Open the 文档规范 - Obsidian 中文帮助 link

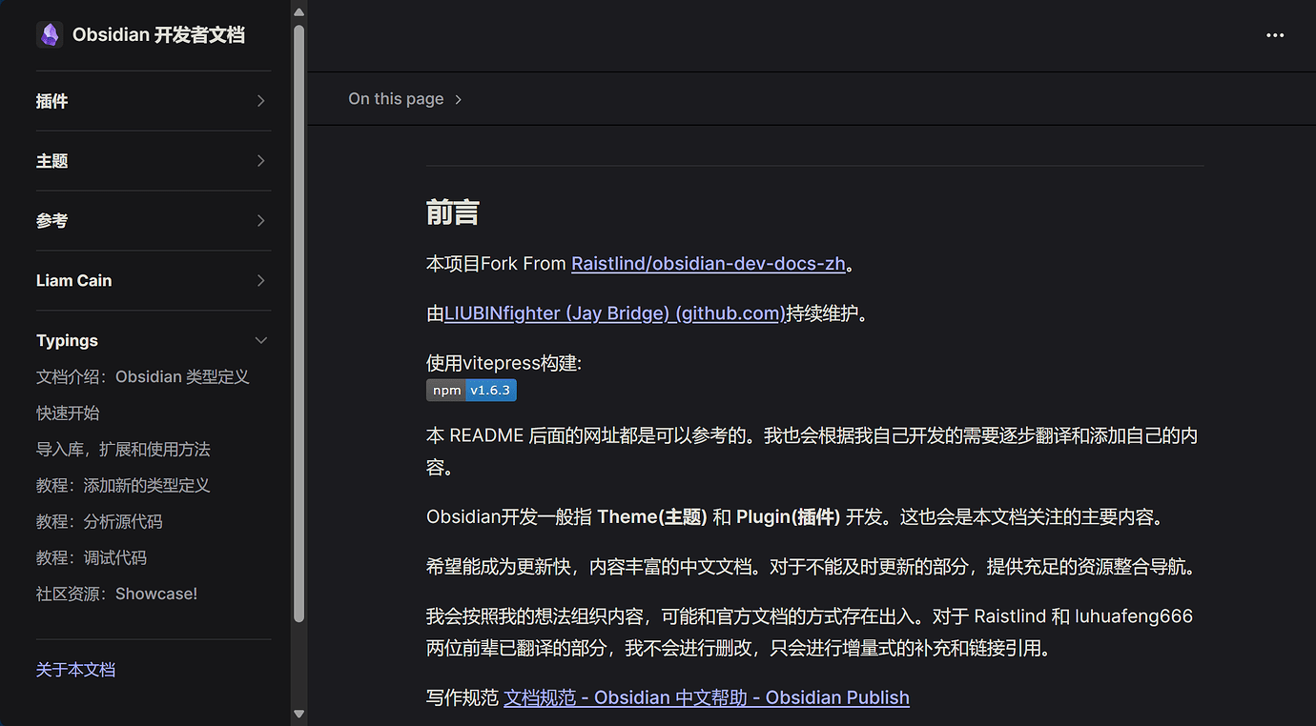(x=706, y=696)
